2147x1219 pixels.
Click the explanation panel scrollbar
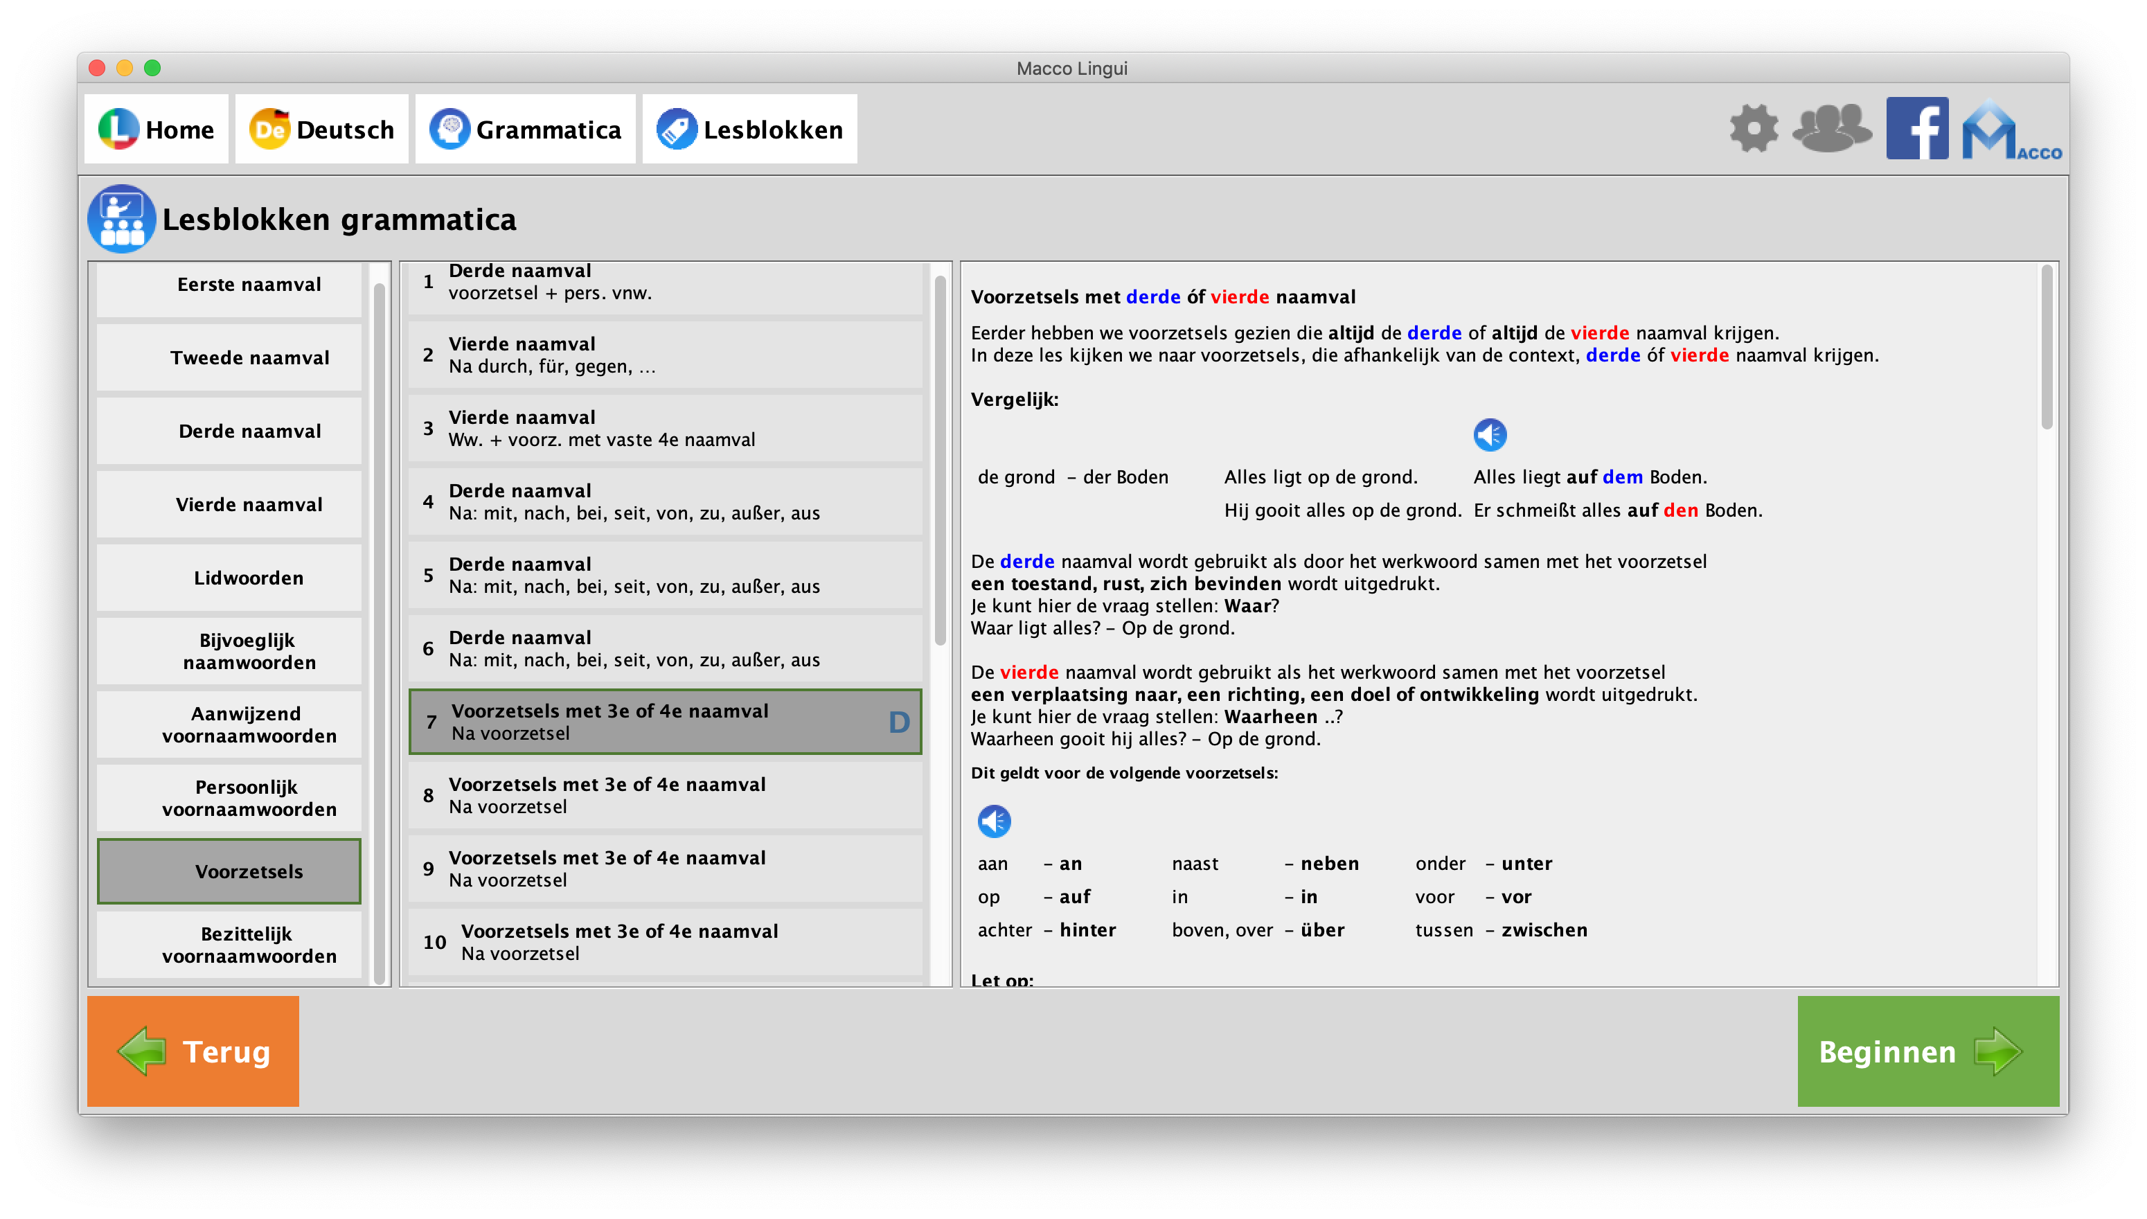[x=2047, y=348]
